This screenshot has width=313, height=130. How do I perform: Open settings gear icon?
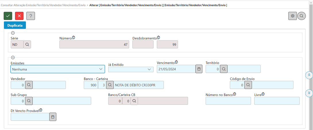pos(293,16)
